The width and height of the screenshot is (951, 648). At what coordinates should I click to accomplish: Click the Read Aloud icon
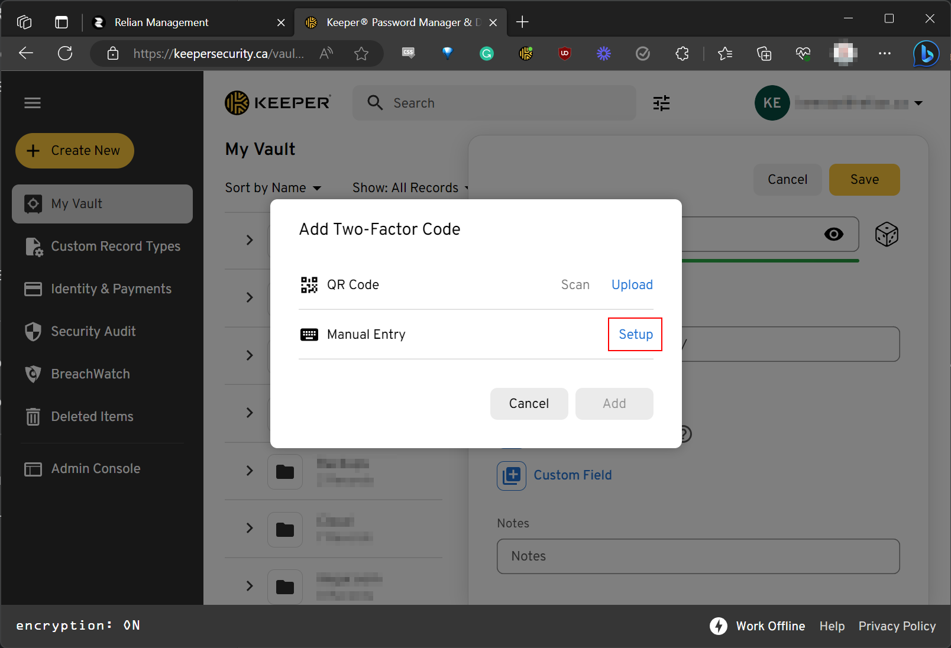[326, 54]
